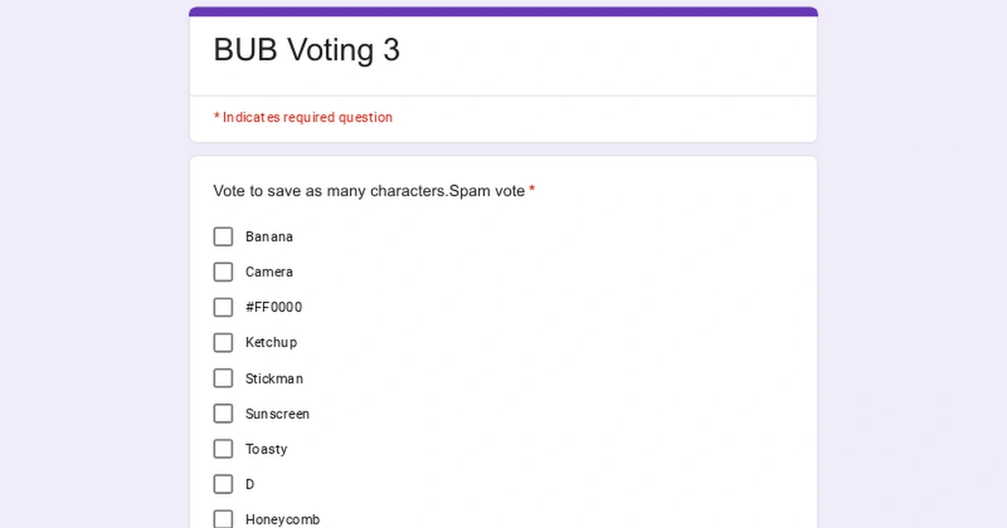The height and width of the screenshot is (528, 1007).
Task: Select the #FF0000 checkbox
Action: point(222,307)
